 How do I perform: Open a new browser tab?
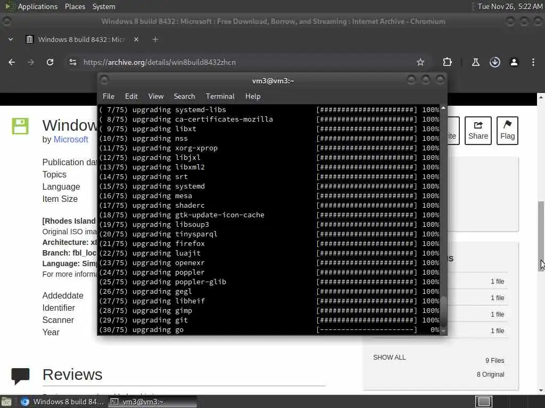point(155,39)
